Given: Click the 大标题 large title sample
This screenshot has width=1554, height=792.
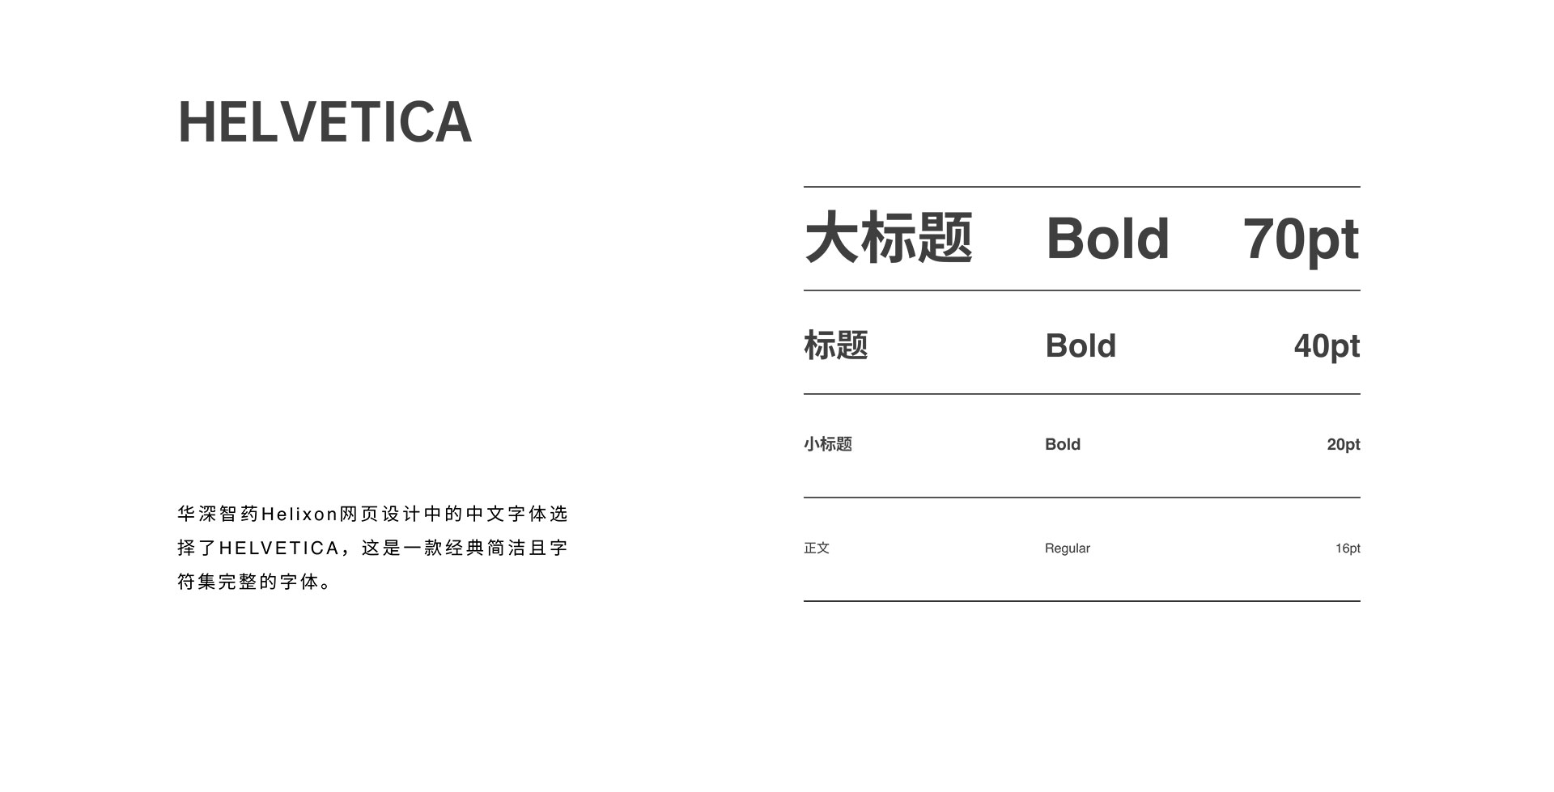Looking at the screenshot, I should point(889,239).
